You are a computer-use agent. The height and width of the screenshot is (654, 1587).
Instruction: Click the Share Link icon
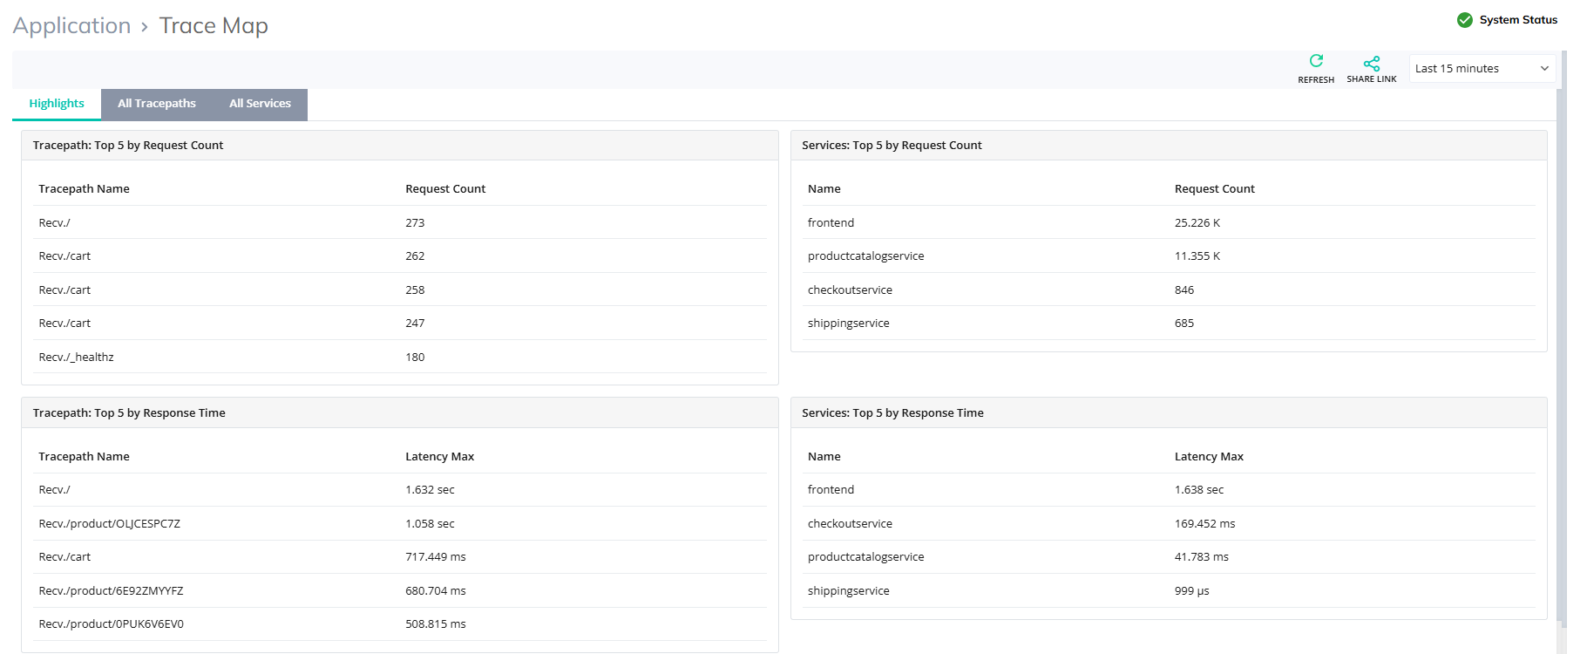[x=1372, y=64]
